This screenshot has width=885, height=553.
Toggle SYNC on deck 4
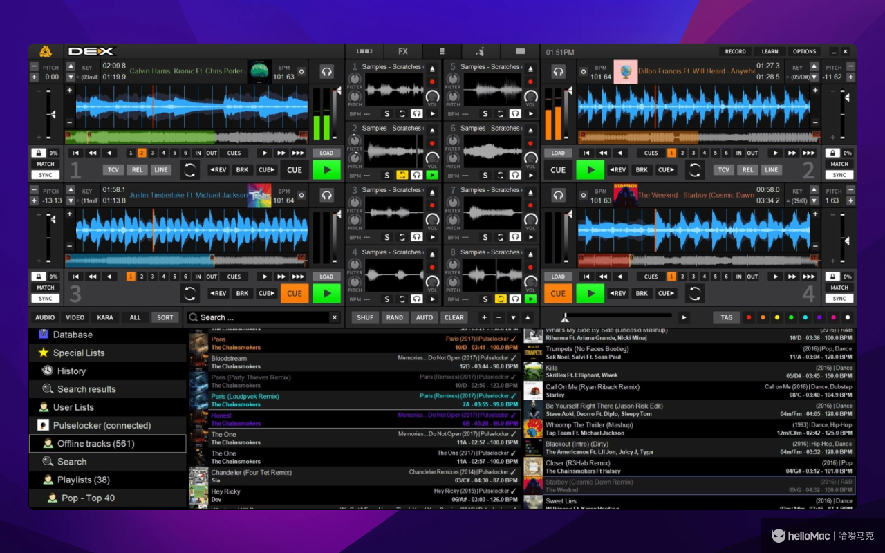[x=839, y=299]
